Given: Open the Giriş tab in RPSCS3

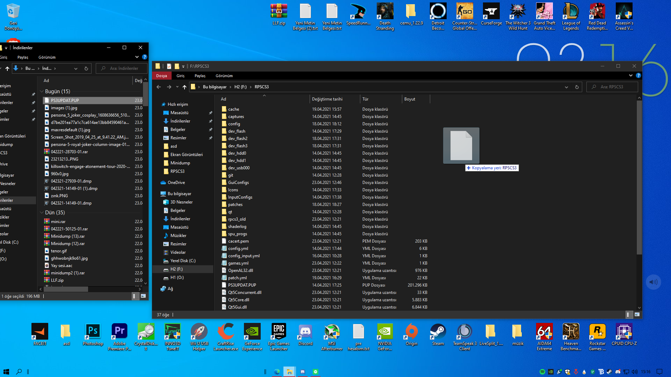Looking at the screenshot, I should 180,76.
